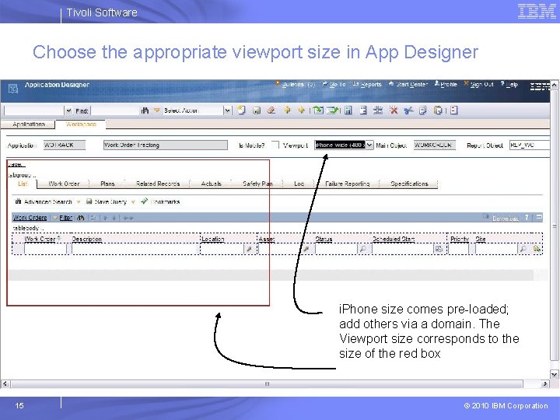Click the Asset column lookup icon
The image size is (560, 420).
306,249
